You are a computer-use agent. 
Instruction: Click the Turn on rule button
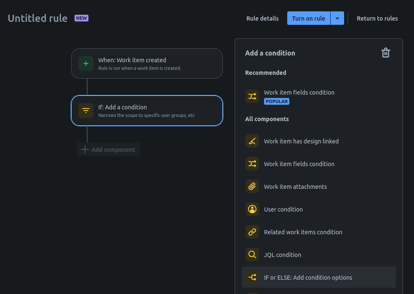[309, 18]
